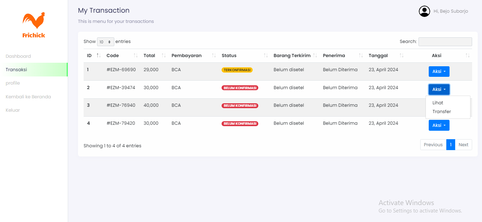Viewport: 482px width, 222px height.
Task: Collapse the open Aksi dropdown in row 2
Action: pyautogui.click(x=439, y=90)
